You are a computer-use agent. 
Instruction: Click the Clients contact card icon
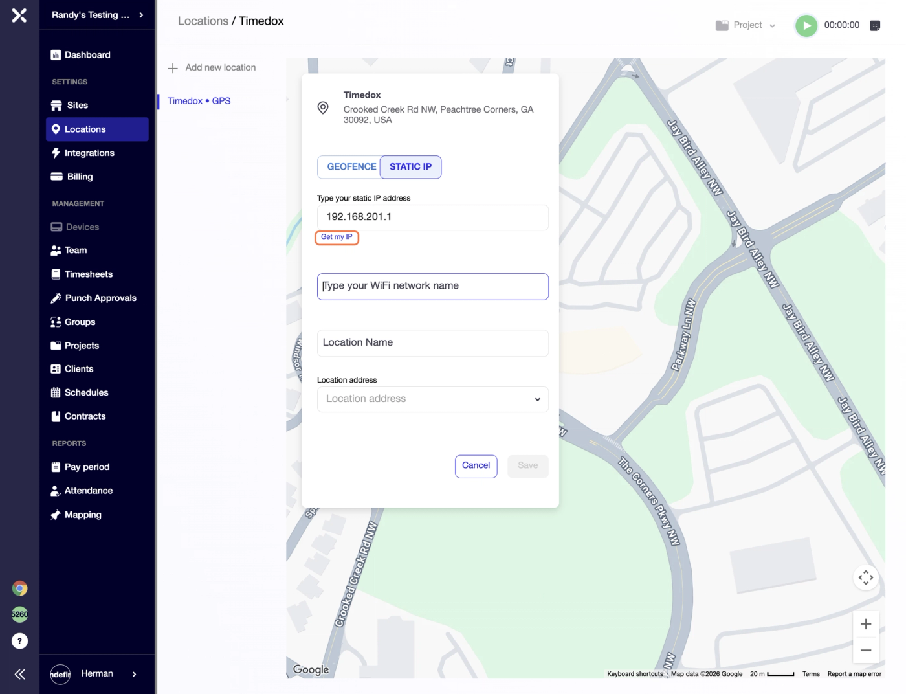[56, 369]
